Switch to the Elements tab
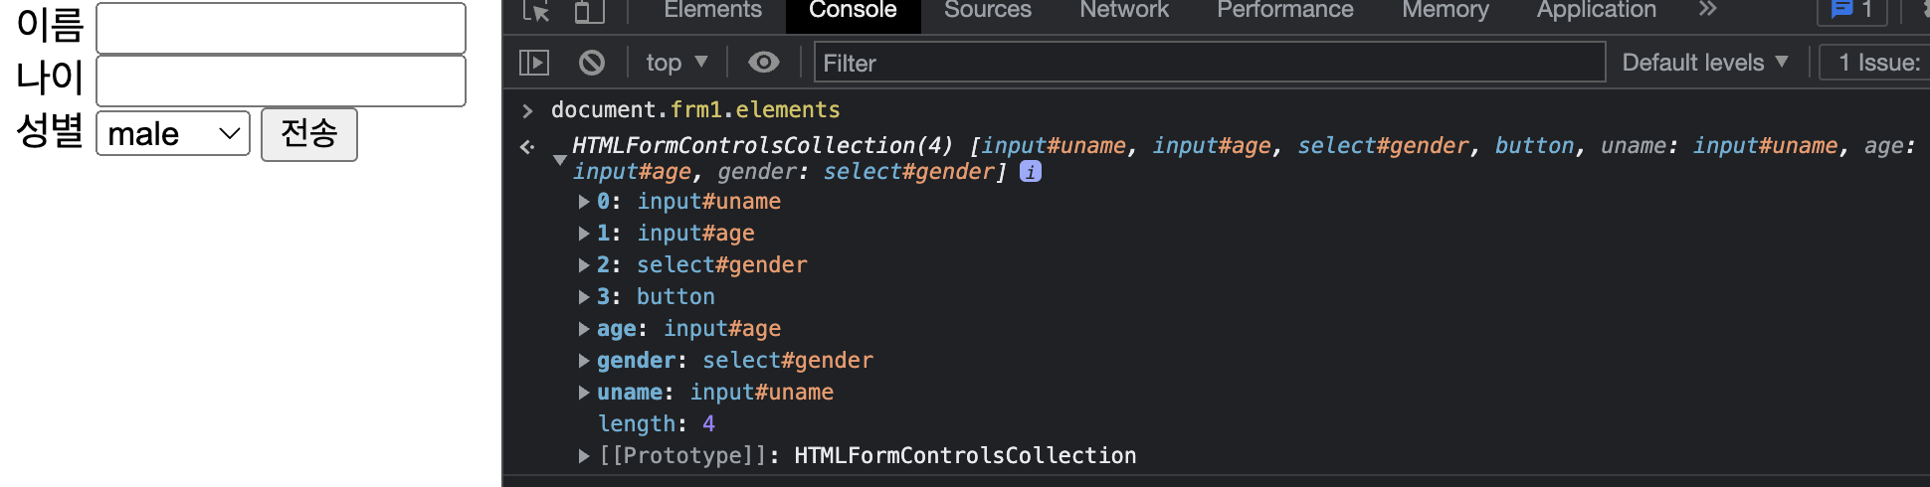Image resolution: width=1930 pixels, height=487 pixels. [x=712, y=10]
